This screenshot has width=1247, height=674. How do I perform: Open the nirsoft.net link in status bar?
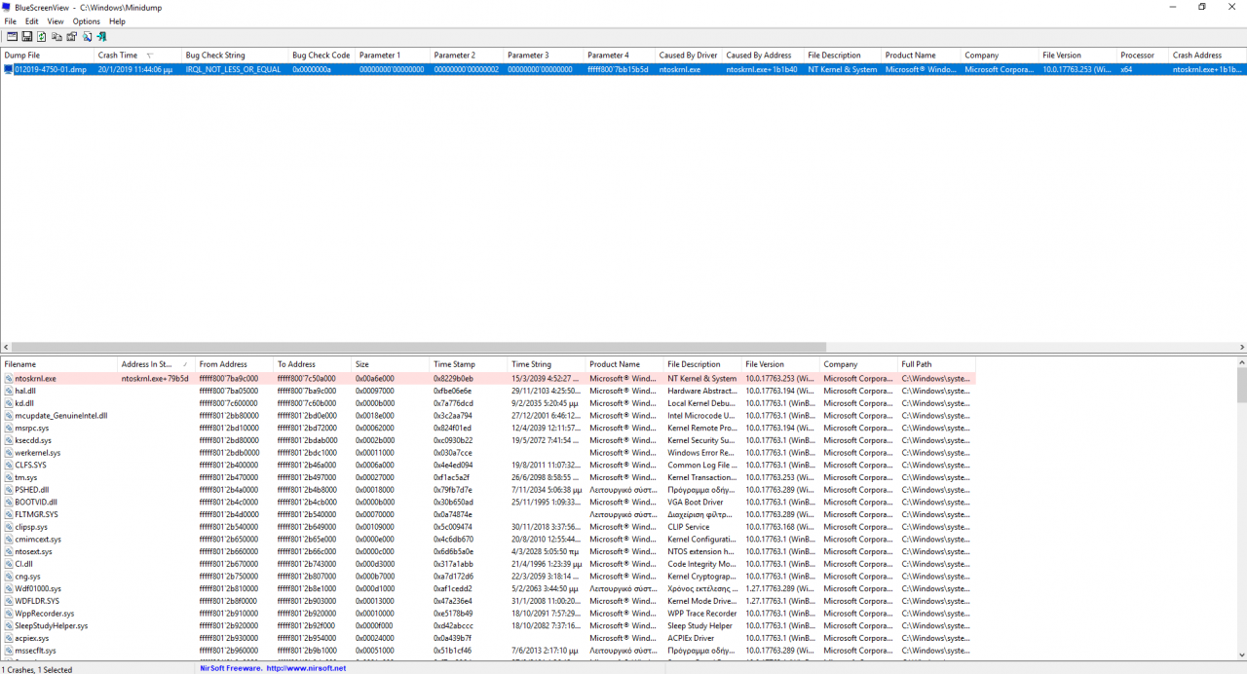pos(307,668)
